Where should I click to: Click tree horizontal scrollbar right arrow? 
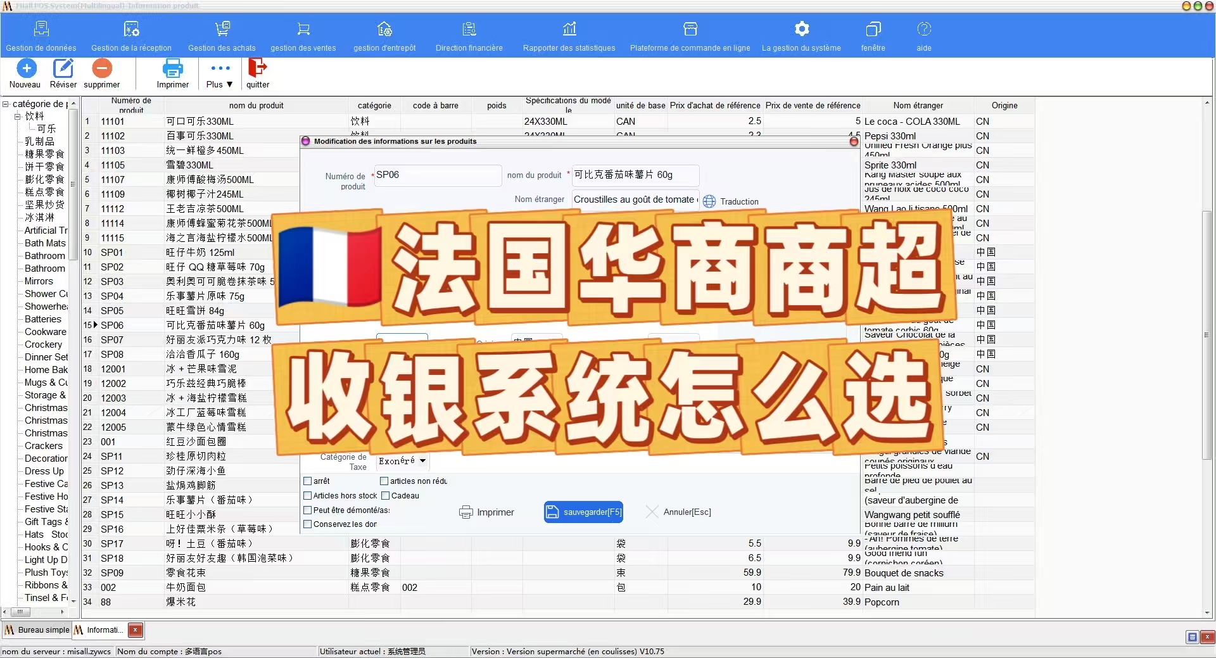click(x=62, y=612)
